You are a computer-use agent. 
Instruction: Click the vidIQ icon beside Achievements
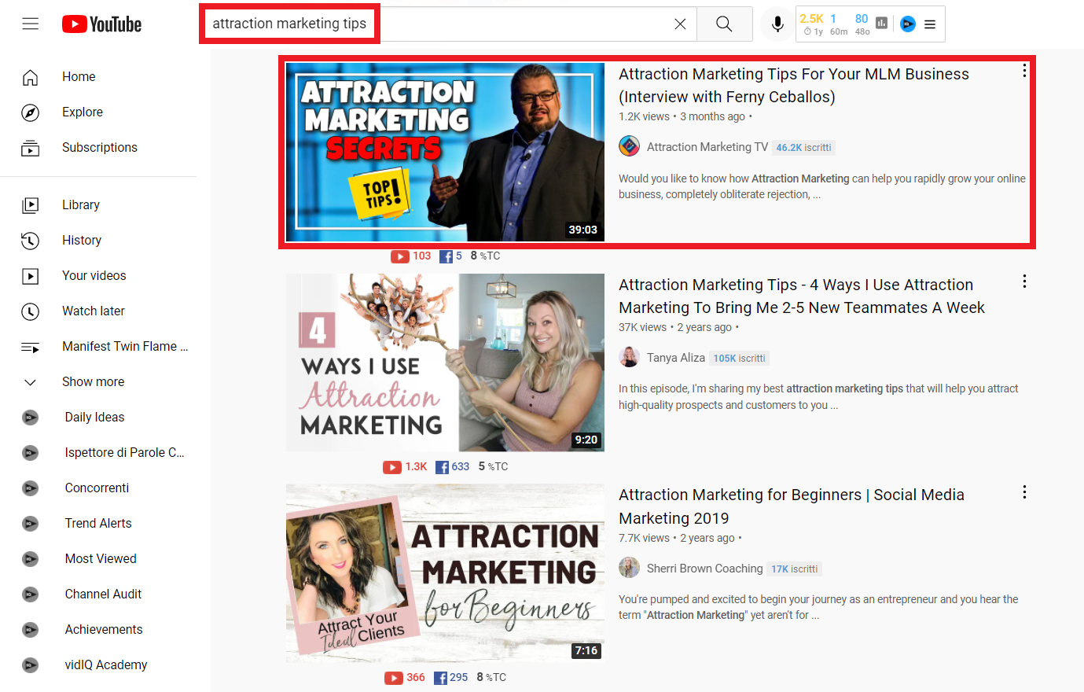pyautogui.click(x=30, y=630)
